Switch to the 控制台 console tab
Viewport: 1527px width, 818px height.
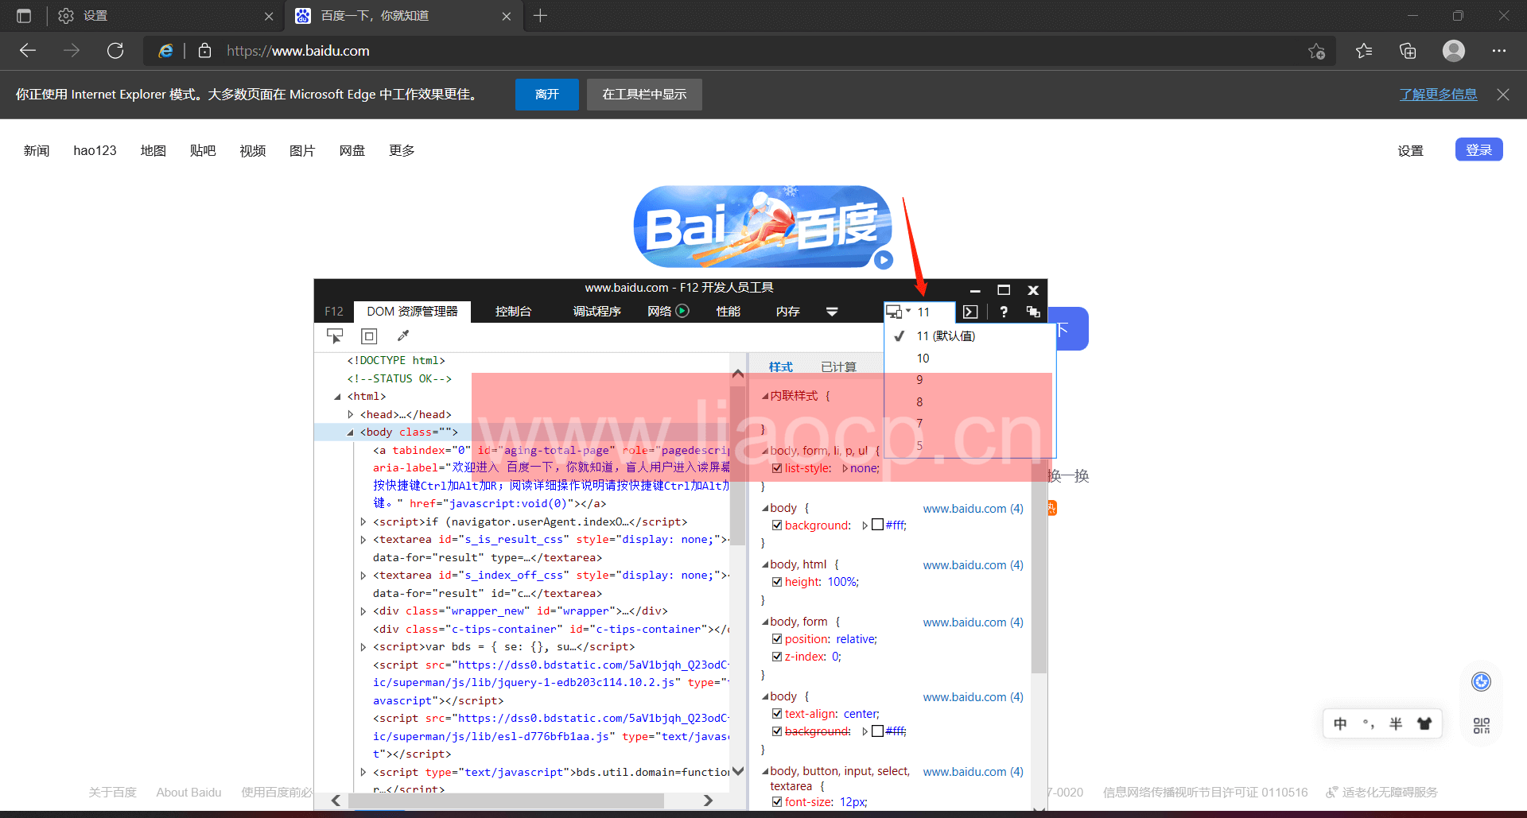(513, 312)
